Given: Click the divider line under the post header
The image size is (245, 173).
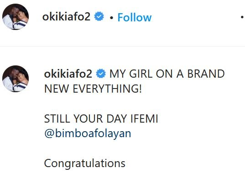Looking at the screenshot, I should point(122,46).
